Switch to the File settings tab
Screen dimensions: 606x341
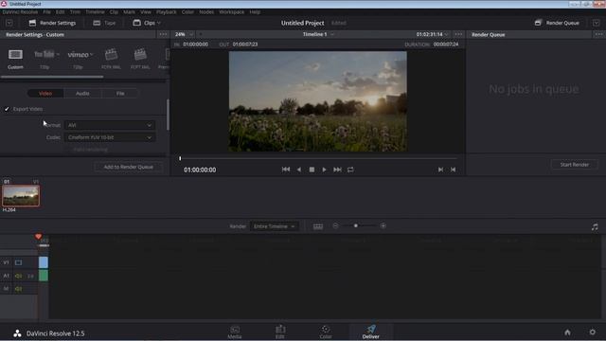pos(120,93)
